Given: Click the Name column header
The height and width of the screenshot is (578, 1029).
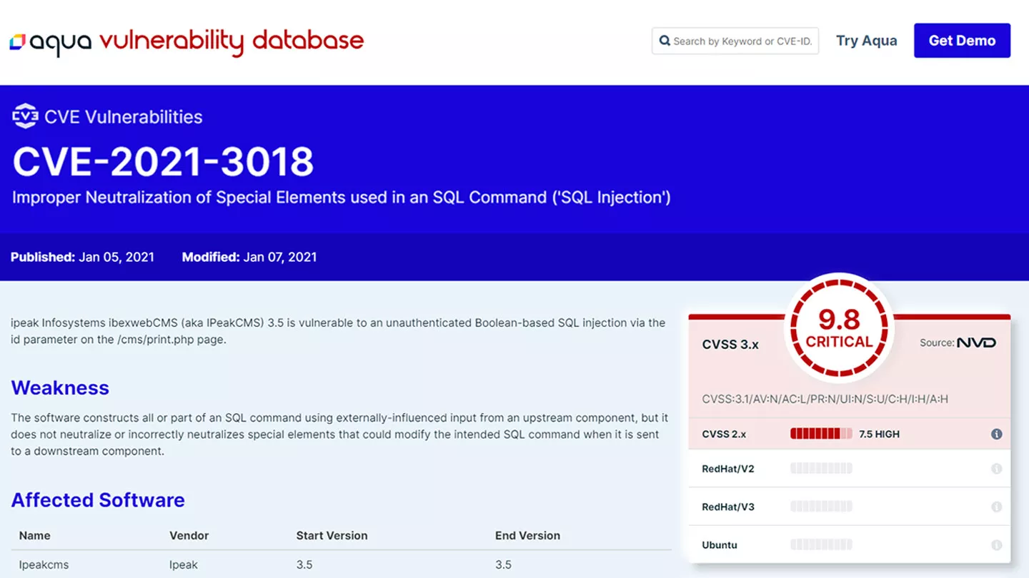Looking at the screenshot, I should click(x=35, y=535).
